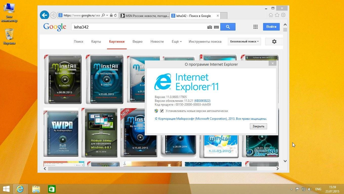This screenshot has height=194, width=344.
Task: Refresh the page with the reload icon
Action: 115,15
